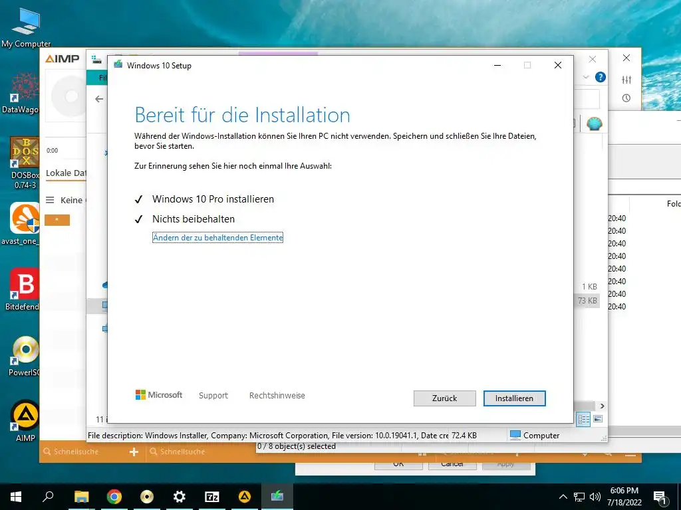681x510 pixels.
Task: Open PowerISO disc icon on taskbar
Action: tap(147, 497)
